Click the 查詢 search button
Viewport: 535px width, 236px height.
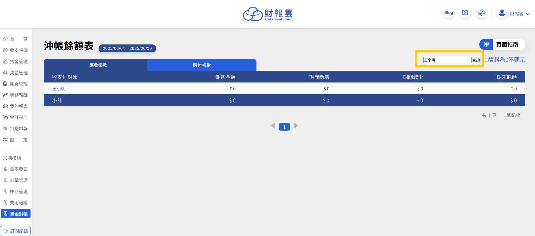(476, 60)
